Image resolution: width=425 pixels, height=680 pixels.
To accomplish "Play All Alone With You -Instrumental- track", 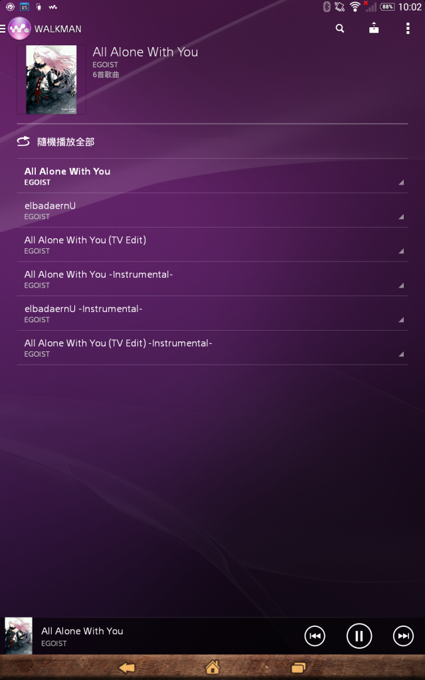I will click(212, 279).
